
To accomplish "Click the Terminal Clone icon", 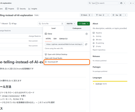I will pyautogui.click(x=46, y=34).
